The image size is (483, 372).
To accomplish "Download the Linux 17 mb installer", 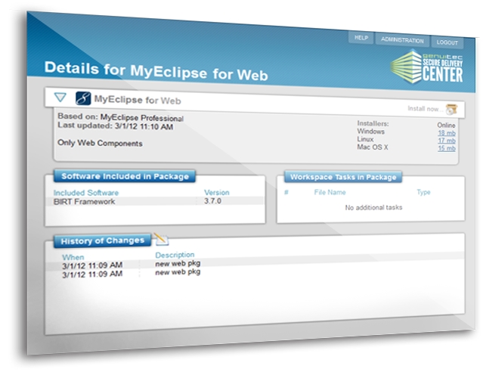I will tap(447, 141).
